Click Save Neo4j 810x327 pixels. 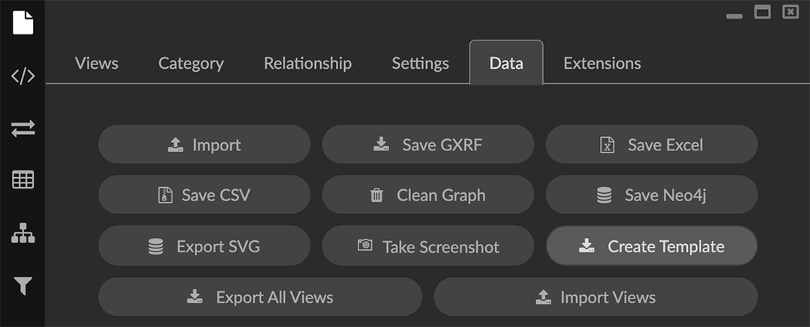tap(651, 195)
